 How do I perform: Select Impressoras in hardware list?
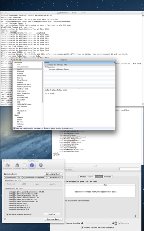pos(22,91)
